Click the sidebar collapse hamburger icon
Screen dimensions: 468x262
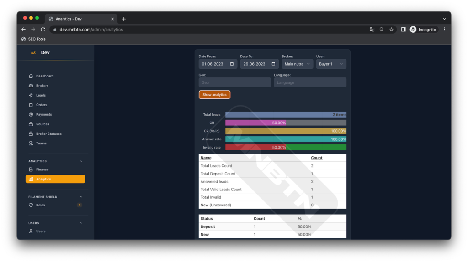click(33, 52)
